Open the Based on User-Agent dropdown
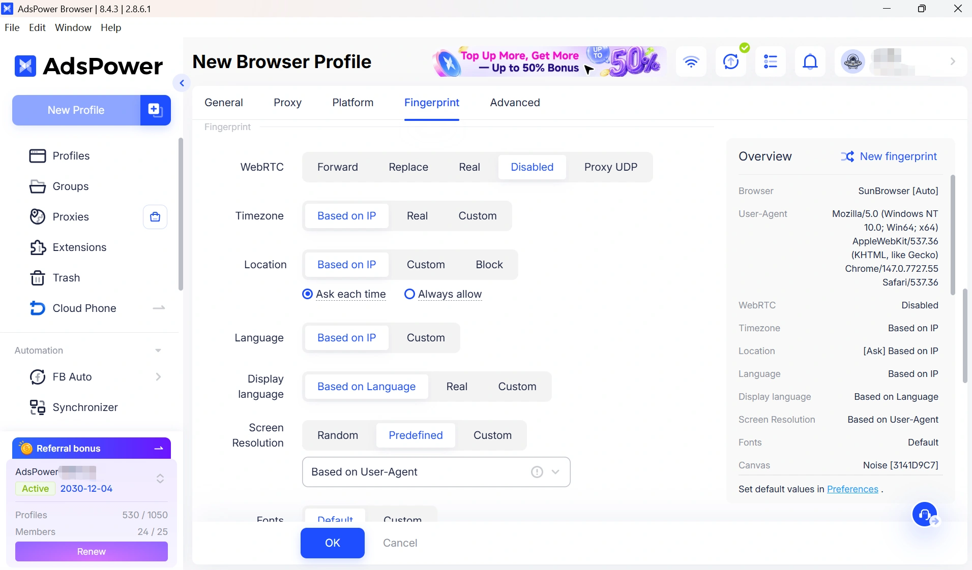Image resolution: width=972 pixels, height=570 pixels. (x=436, y=472)
